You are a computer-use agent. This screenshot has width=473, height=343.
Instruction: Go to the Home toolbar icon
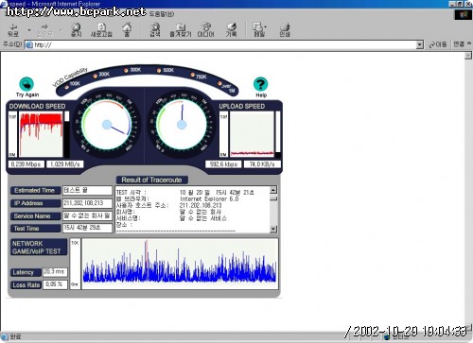[x=127, y=30]
